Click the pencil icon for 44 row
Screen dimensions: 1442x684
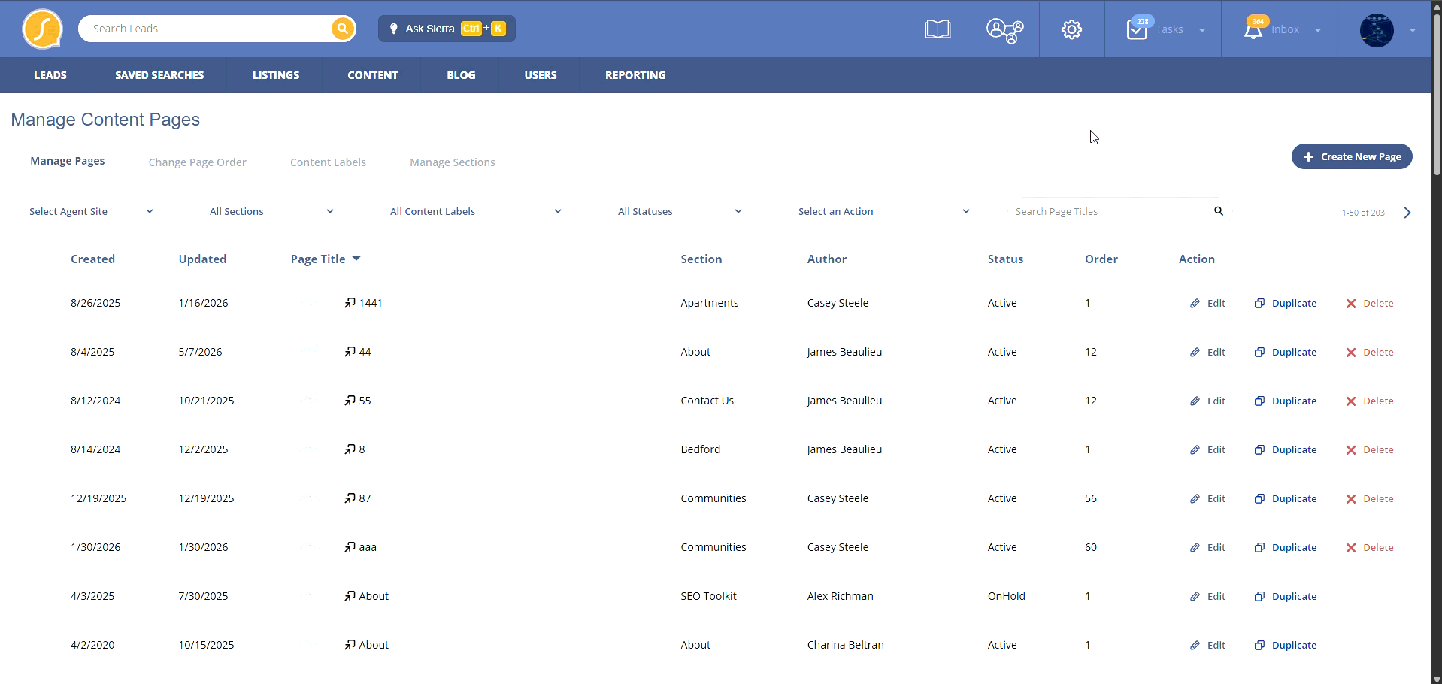1195,352
